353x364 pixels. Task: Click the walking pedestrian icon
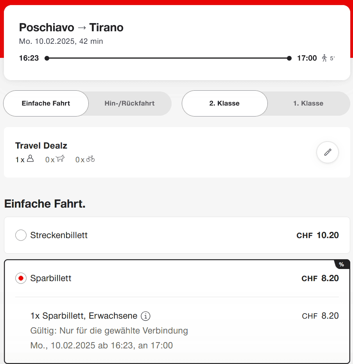pos(324,58)
